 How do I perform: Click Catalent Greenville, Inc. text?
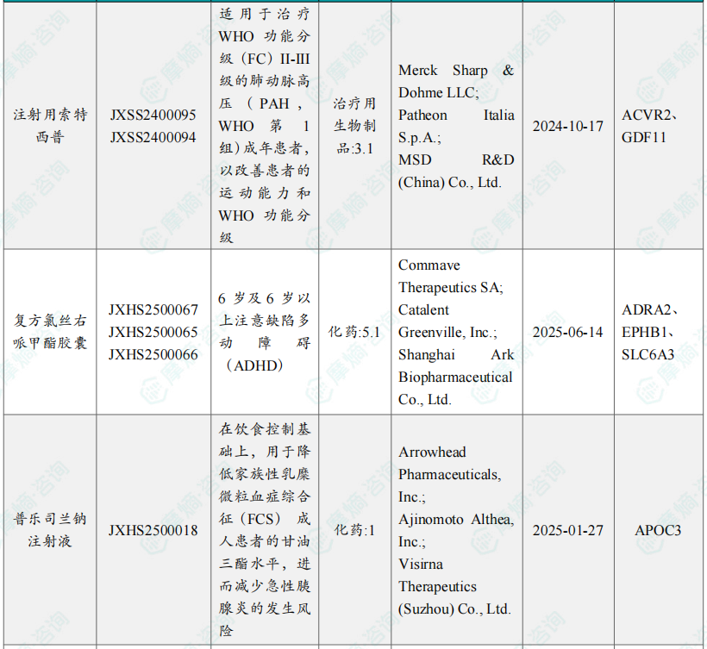click(x=447, y=321)
